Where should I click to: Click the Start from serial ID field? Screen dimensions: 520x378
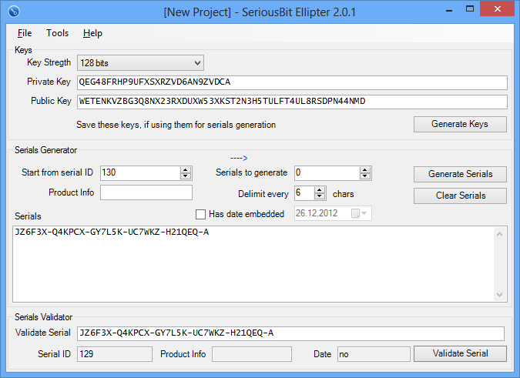click(141, 173)
